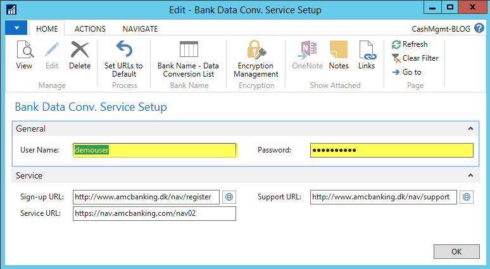Click the Password input field
490x269 pixels.
[x=392, y=150]
